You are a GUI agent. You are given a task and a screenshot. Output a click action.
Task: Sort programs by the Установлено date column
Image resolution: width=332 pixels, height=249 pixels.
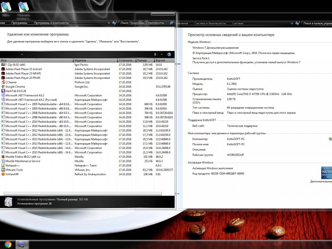[x=127, y=60]
